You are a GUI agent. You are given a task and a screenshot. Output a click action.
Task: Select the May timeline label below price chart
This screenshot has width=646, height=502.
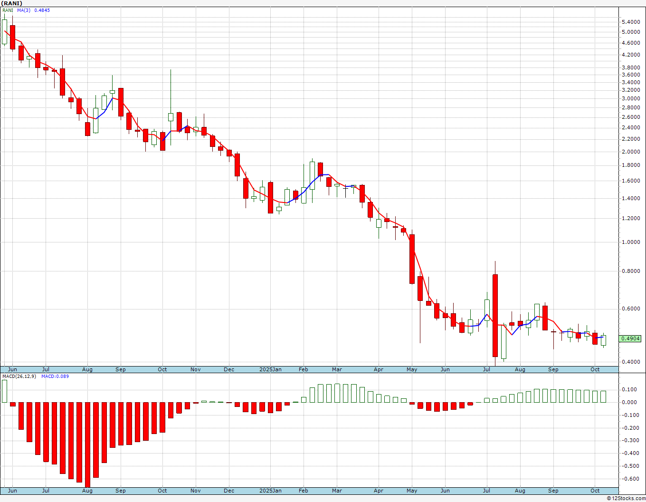412,369
